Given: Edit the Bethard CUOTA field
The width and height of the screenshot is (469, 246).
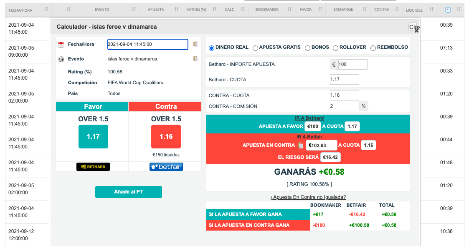Looking at the screenshot, I should (344, 79).
